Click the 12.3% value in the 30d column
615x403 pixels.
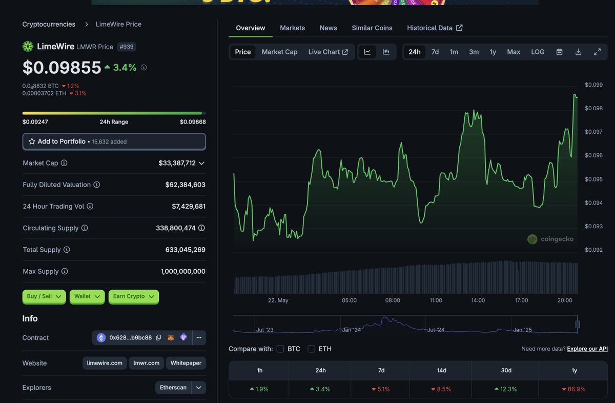506,389
